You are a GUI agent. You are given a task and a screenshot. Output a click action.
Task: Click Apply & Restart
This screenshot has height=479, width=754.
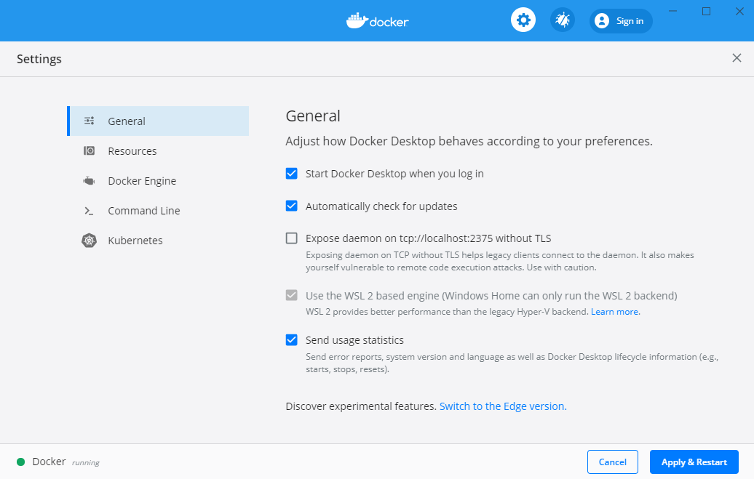[x=694, y=462]
